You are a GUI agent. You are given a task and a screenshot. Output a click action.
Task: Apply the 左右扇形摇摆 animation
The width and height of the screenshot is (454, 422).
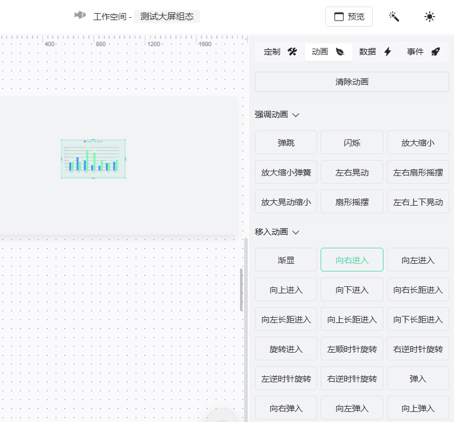(418, 172)
